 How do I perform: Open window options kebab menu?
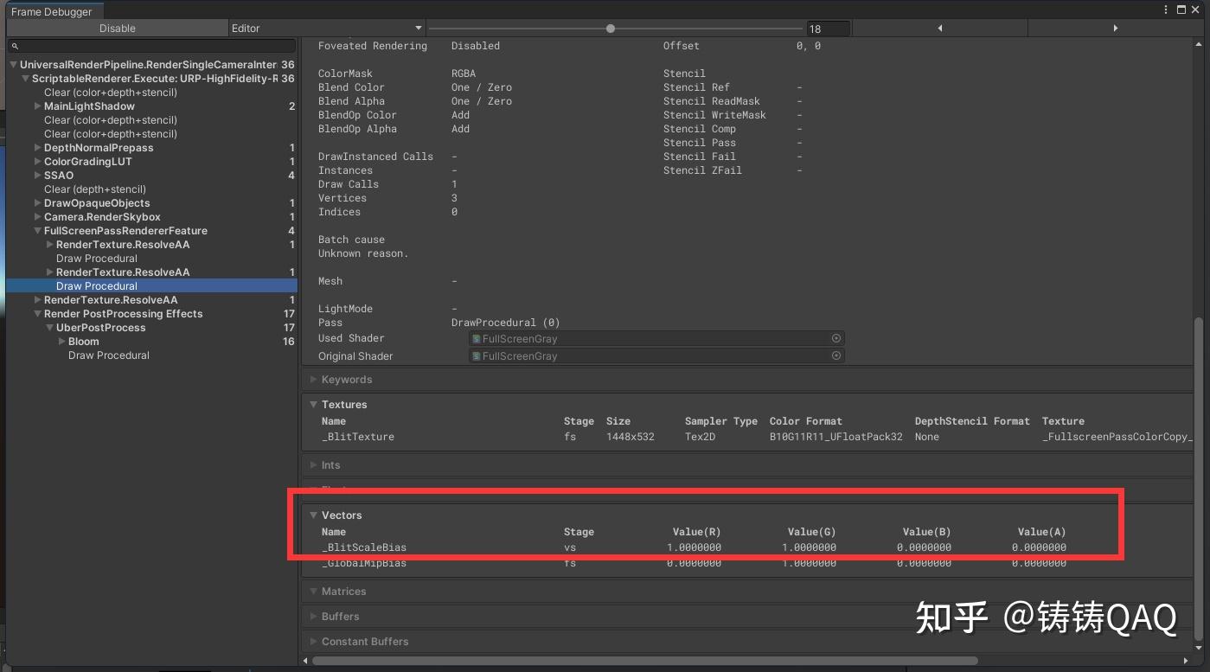(1167, 10)
